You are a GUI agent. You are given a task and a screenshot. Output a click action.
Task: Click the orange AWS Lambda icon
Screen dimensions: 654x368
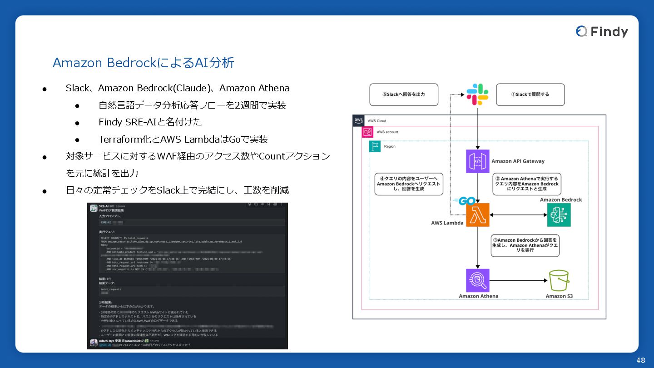click(477, 214)
